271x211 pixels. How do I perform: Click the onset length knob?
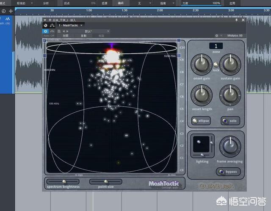tap(202, 95)
